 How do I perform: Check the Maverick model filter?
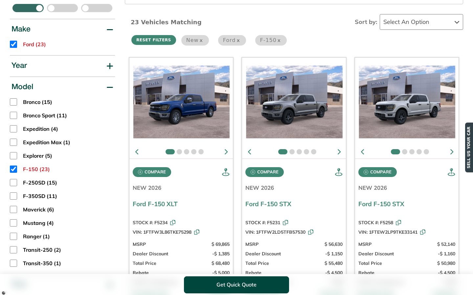(x=13, y=209)
